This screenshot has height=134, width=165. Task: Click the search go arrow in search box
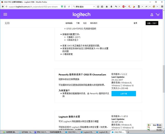tap(94, 7)
